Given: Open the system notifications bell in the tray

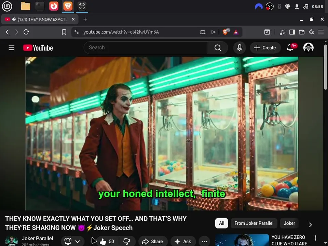Looking at the screenshot, I should pyautogui.click(x=297, y=6).
